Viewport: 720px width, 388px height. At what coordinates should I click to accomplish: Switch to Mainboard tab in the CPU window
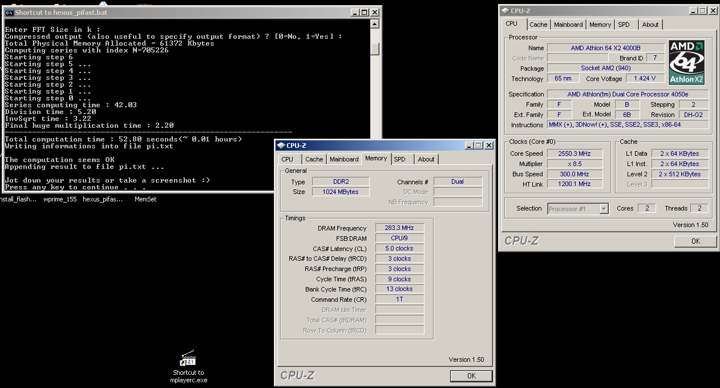[x=568, y=25]
